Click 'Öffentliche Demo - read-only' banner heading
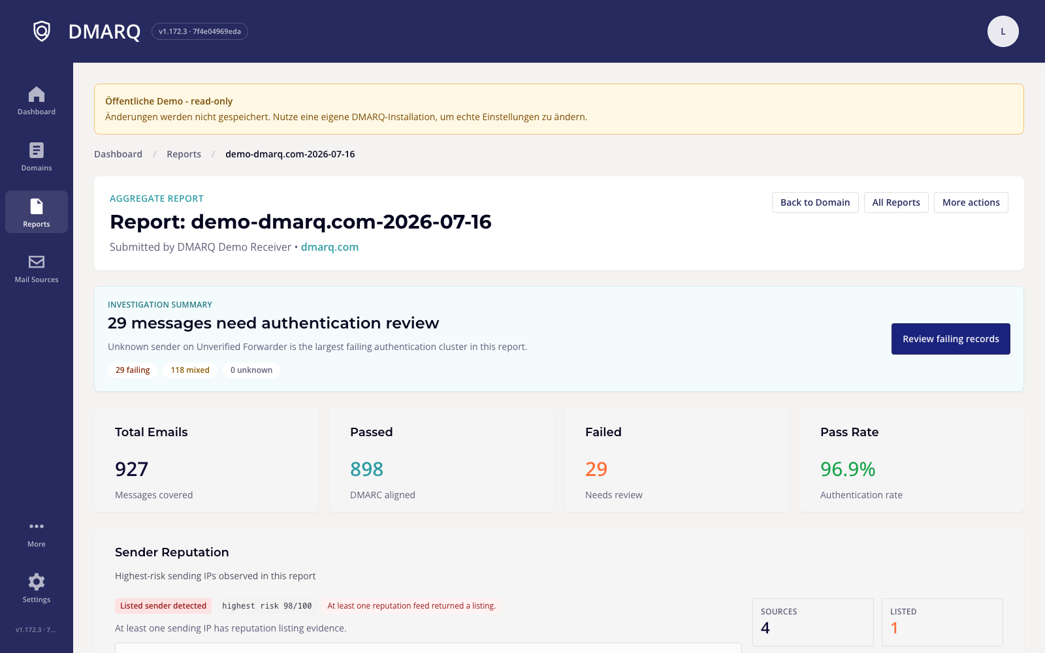This screenshot has height=653, width=1045. click(169, 101)
